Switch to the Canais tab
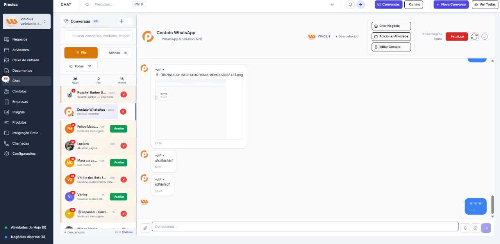Screen dimensions: 500x244 click(413, 5)
